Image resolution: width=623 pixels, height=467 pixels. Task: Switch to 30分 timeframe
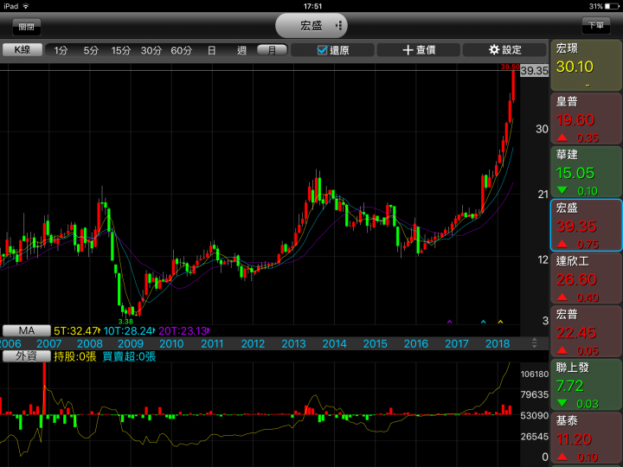tap(151, 50)
